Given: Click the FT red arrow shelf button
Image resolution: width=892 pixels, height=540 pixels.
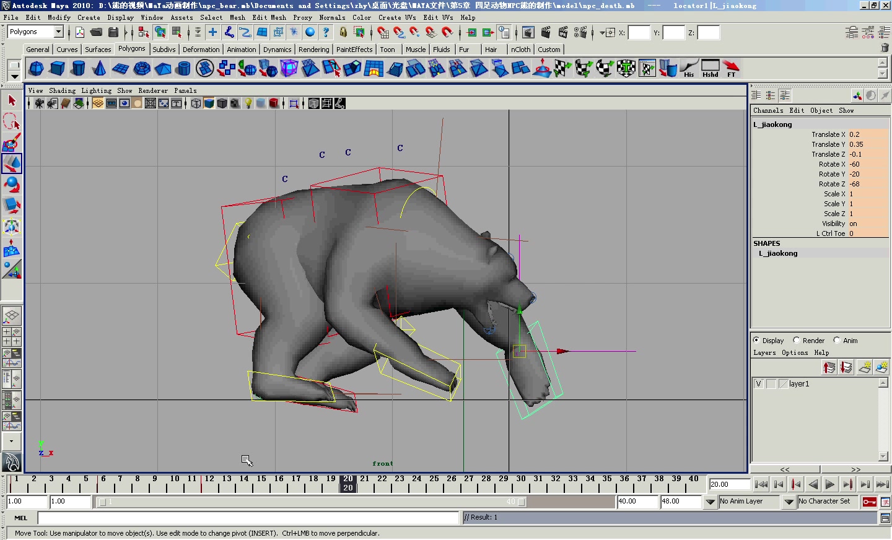Looking at the screenshot, I should pos(731,68).
